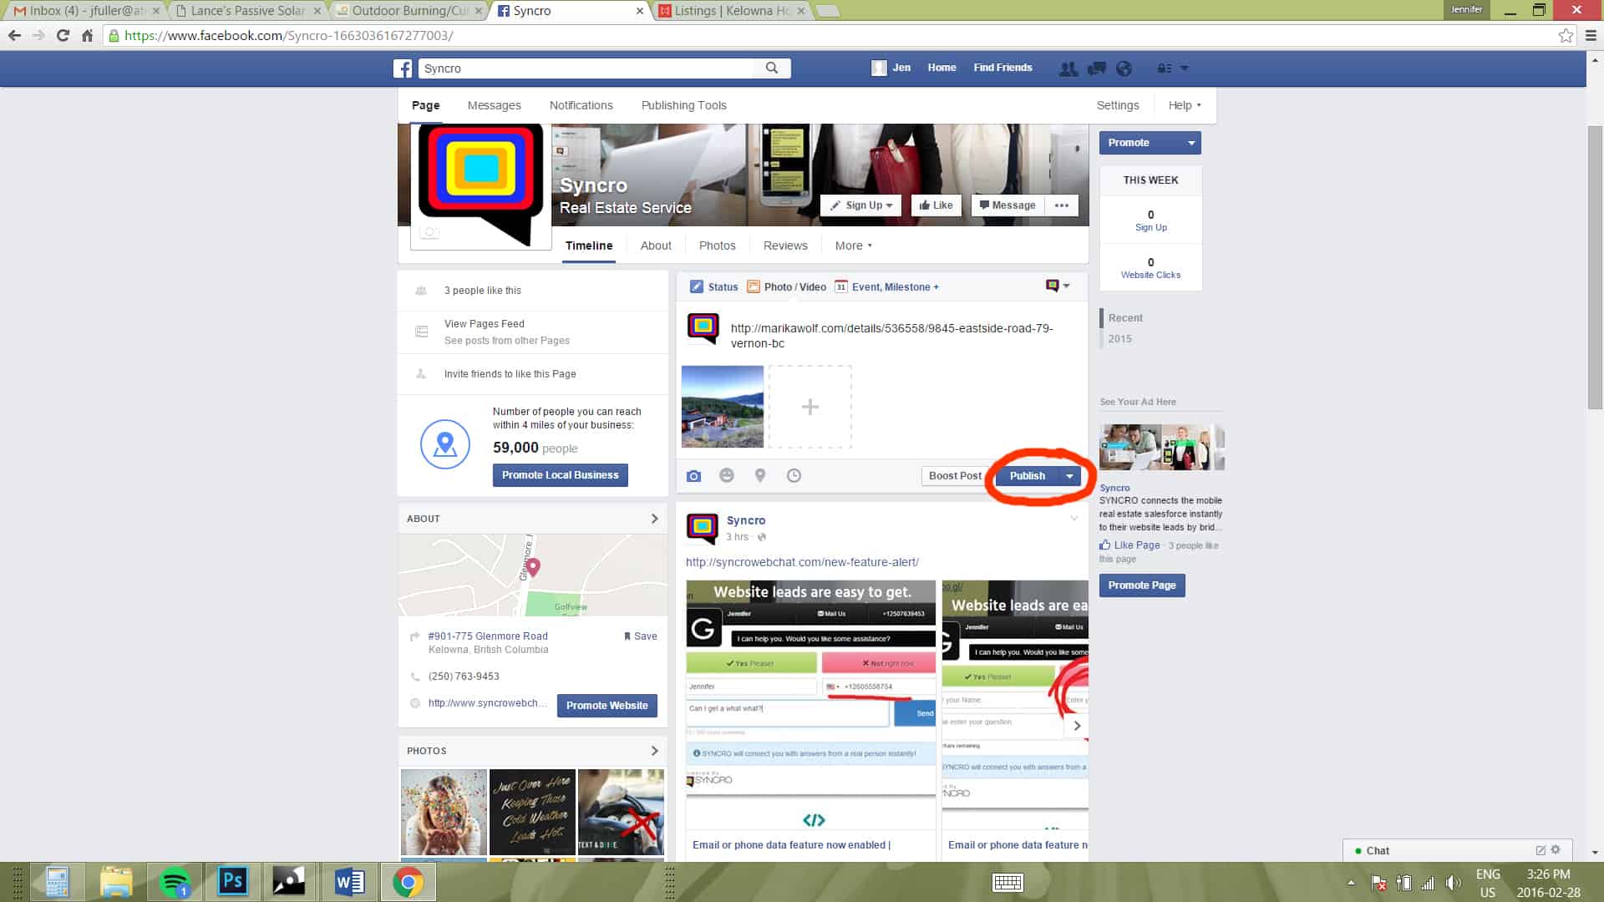
Task: Reload the page in browser
Action: coord(63,35)
